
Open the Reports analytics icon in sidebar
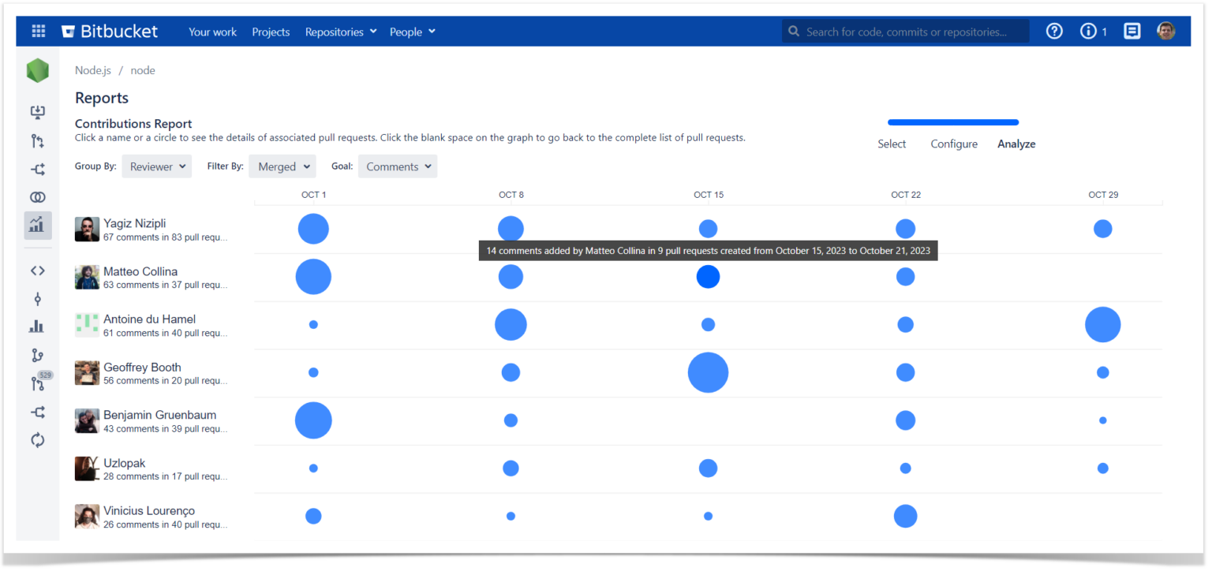(x=37, y=225)
